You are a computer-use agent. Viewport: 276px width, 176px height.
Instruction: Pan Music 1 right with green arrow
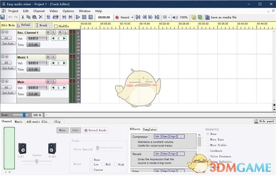64,63
